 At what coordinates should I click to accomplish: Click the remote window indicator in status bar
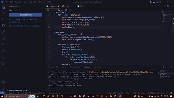[2, 93]
